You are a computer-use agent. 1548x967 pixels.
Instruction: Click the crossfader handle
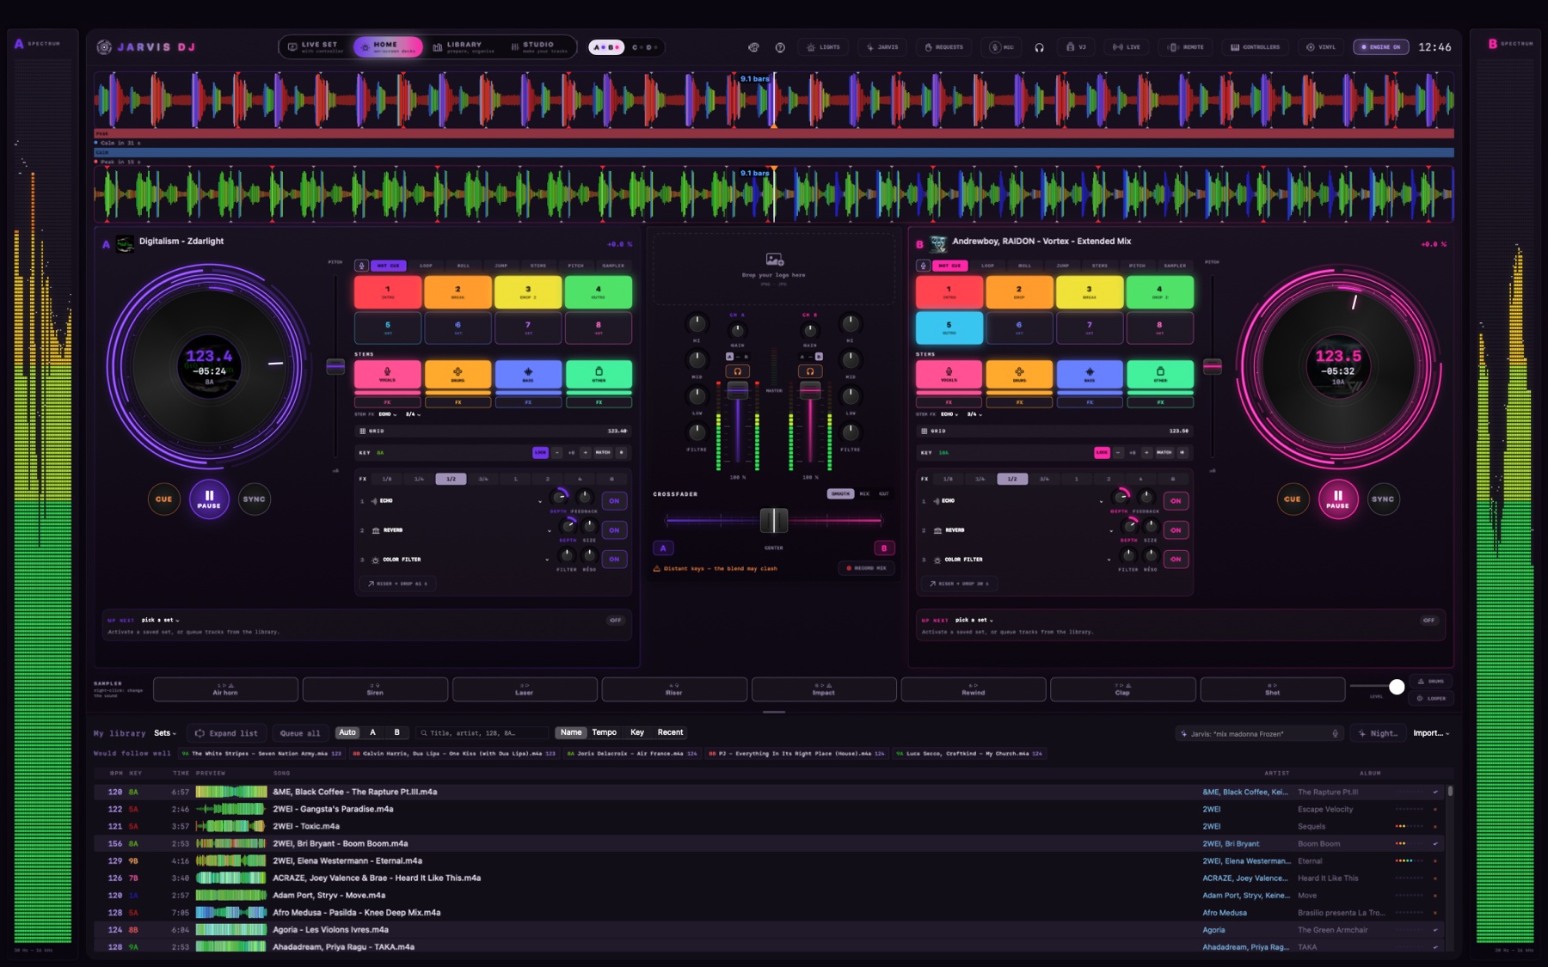[774, 520]
